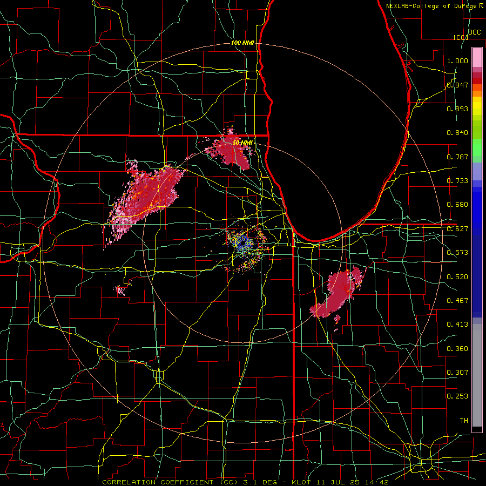Click the 50 NMI range ring label

[x=242, y=143]
